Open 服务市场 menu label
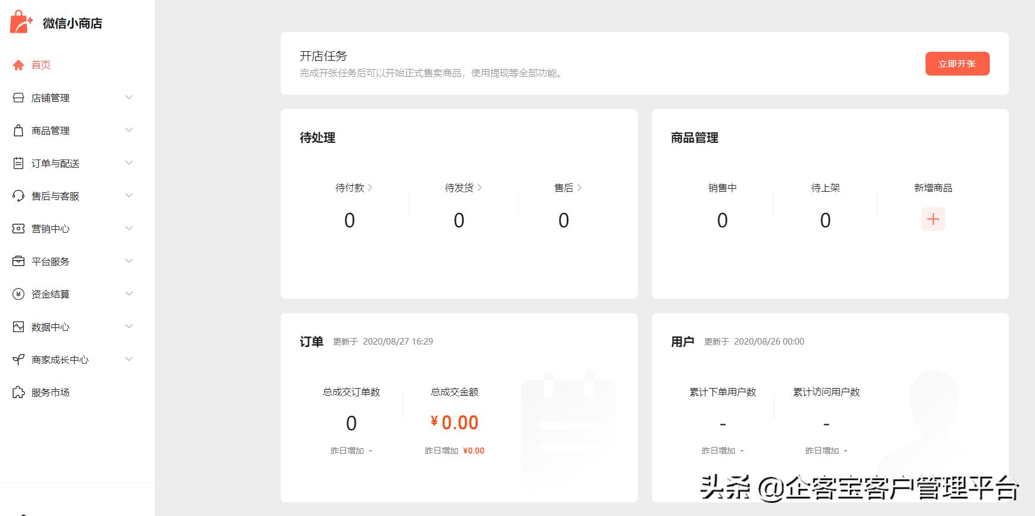 pyautogui.click(x=51, y=392)
